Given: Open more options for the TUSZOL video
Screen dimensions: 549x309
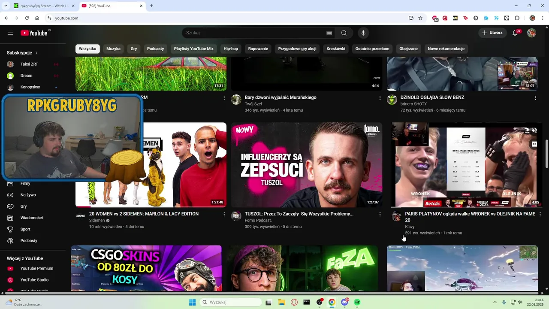Looking at the screenshot, I should pos(380,214).
